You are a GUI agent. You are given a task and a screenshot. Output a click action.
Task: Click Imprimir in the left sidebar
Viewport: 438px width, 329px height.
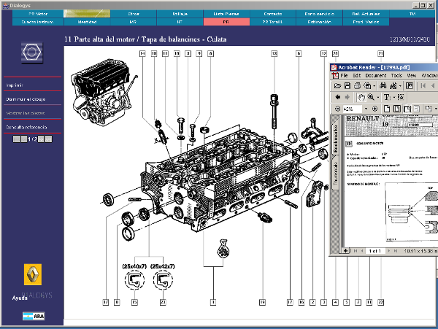pyautogui.click(x=15, y=85)
